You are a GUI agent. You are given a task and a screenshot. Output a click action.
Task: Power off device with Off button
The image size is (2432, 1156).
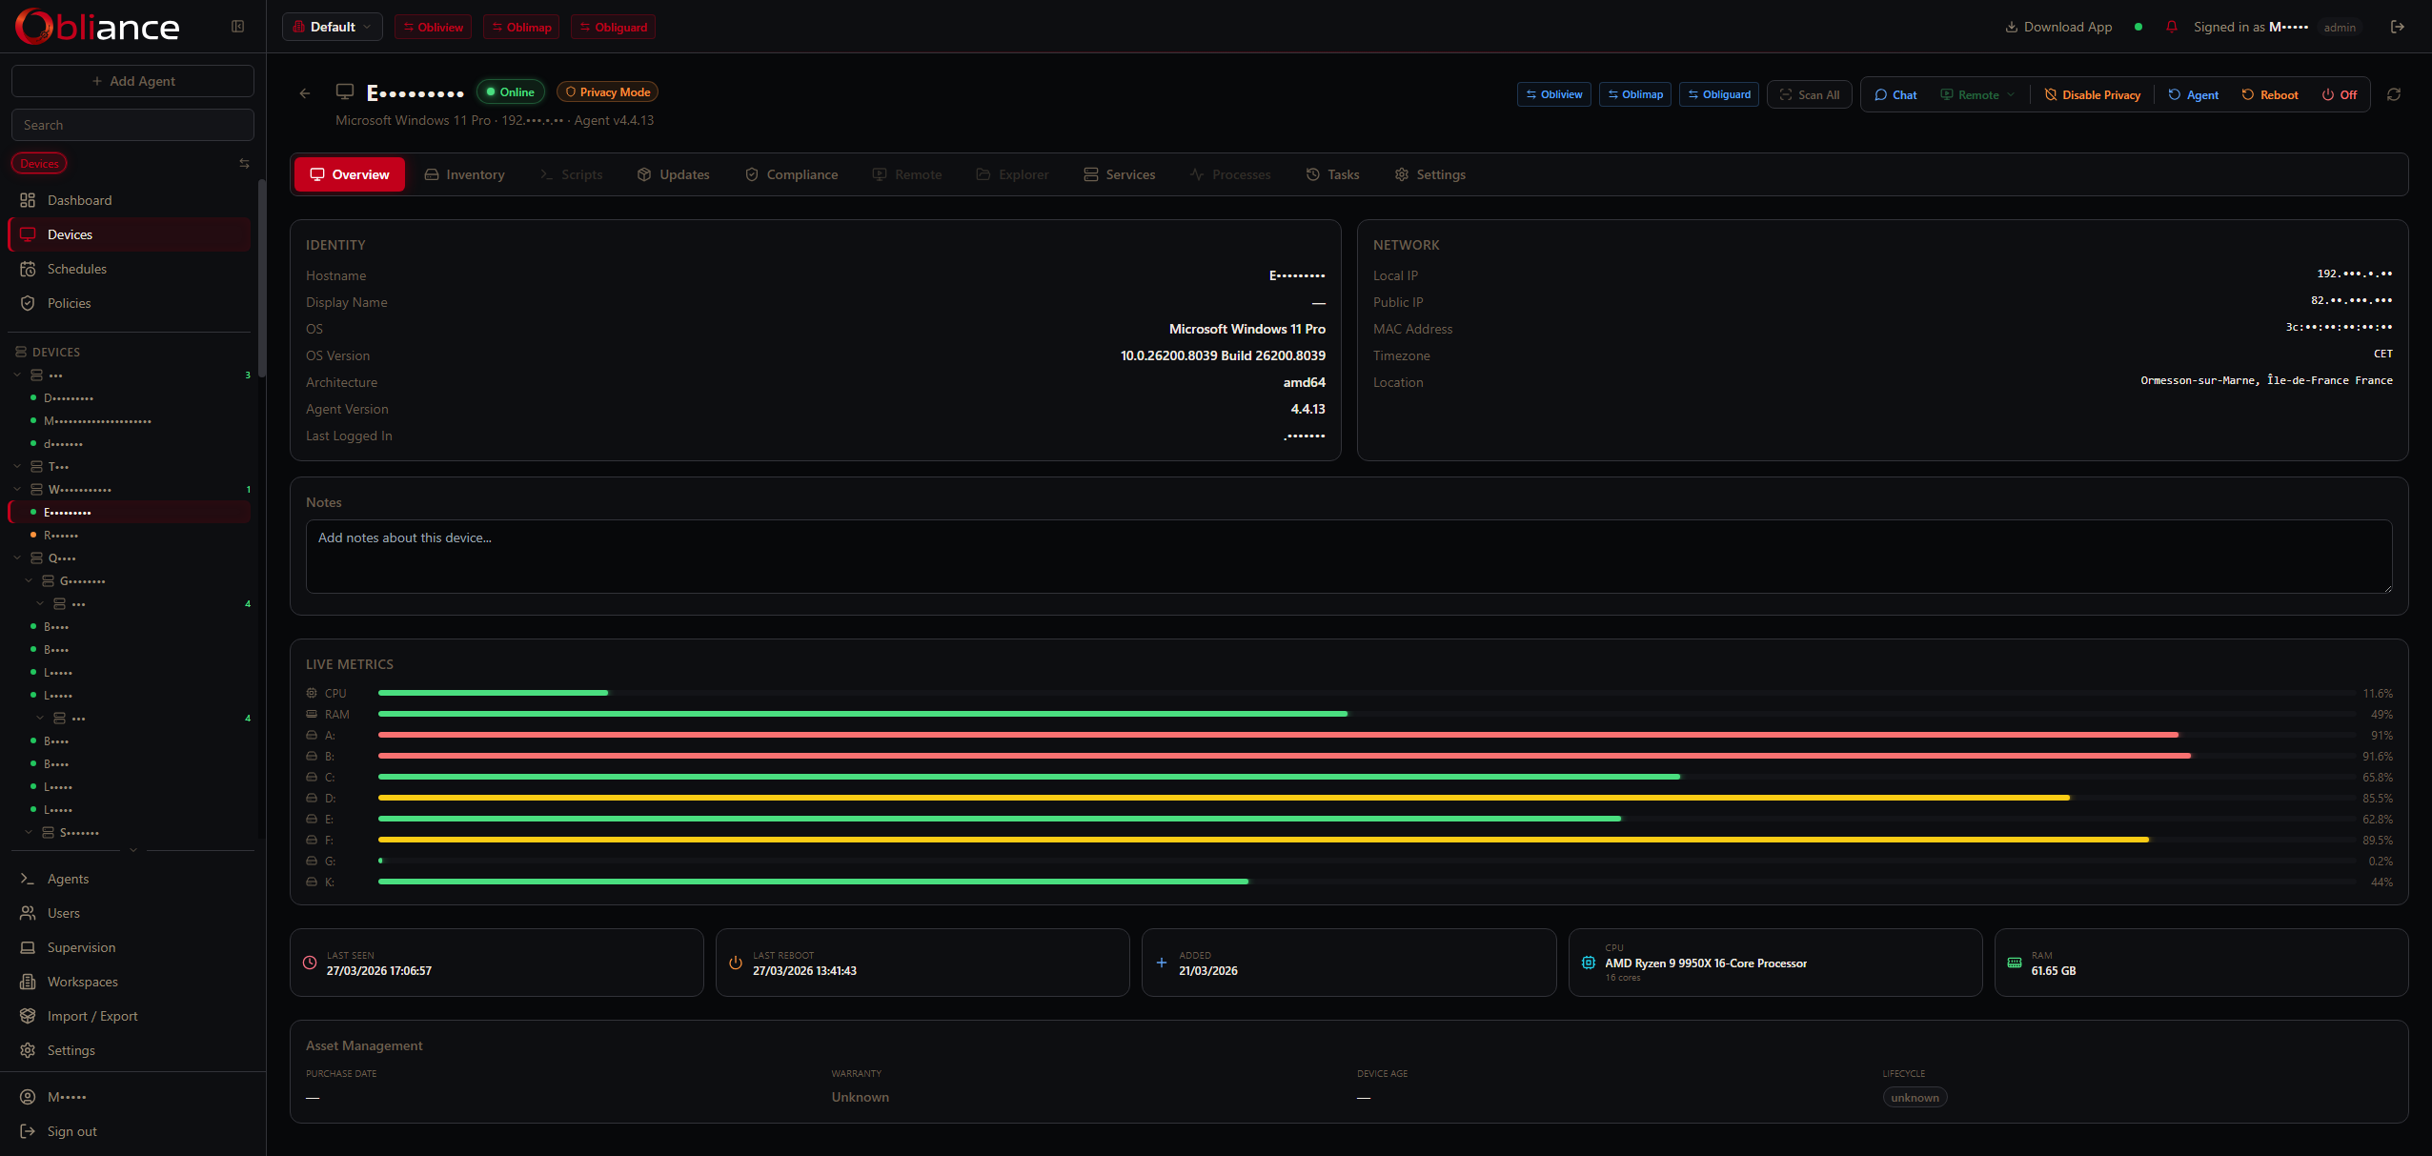coord(2339,94)
